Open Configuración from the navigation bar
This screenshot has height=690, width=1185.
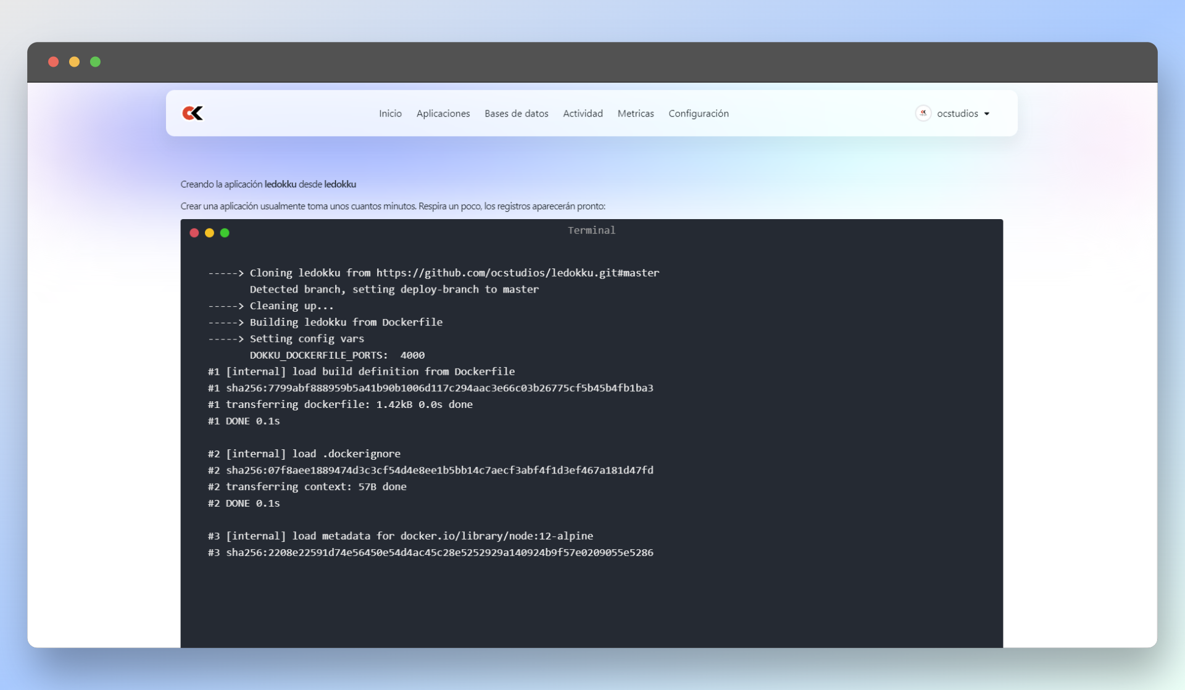click(699, 114)
